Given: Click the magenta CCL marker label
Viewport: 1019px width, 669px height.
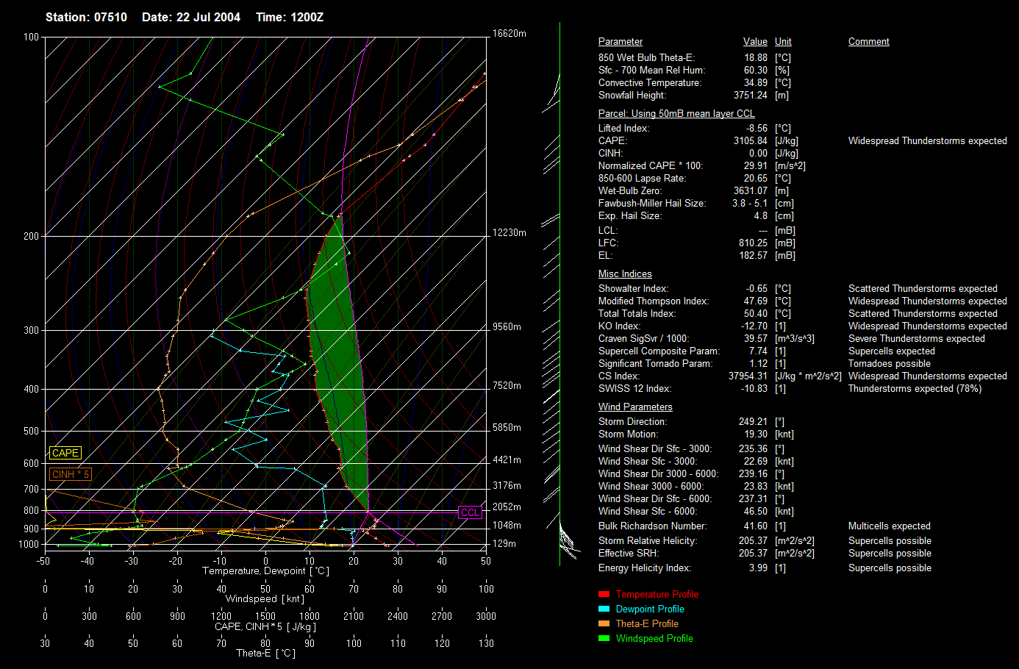Looking at the screenshot, I should click(x=470, y=512).
